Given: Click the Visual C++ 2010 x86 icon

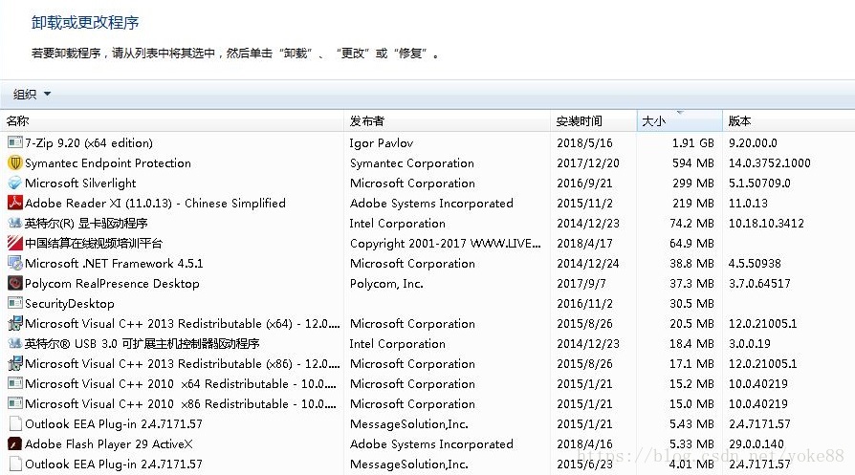Looking at the screenshot, I should pos(15,403).
